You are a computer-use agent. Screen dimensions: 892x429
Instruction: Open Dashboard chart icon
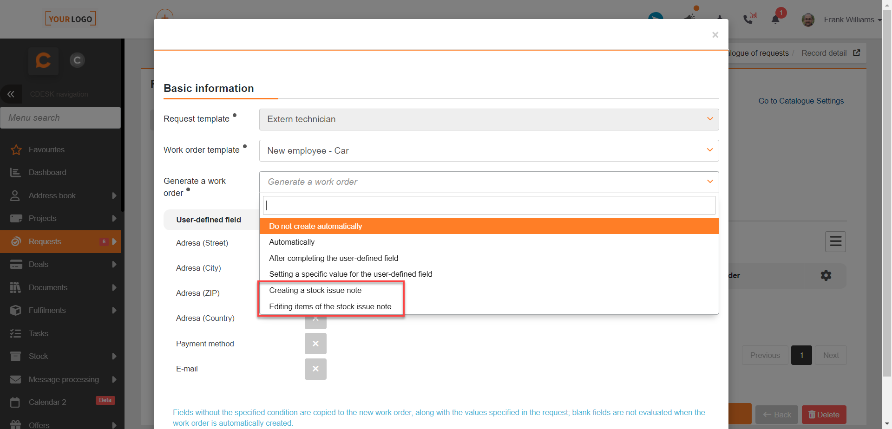[16, 172]
